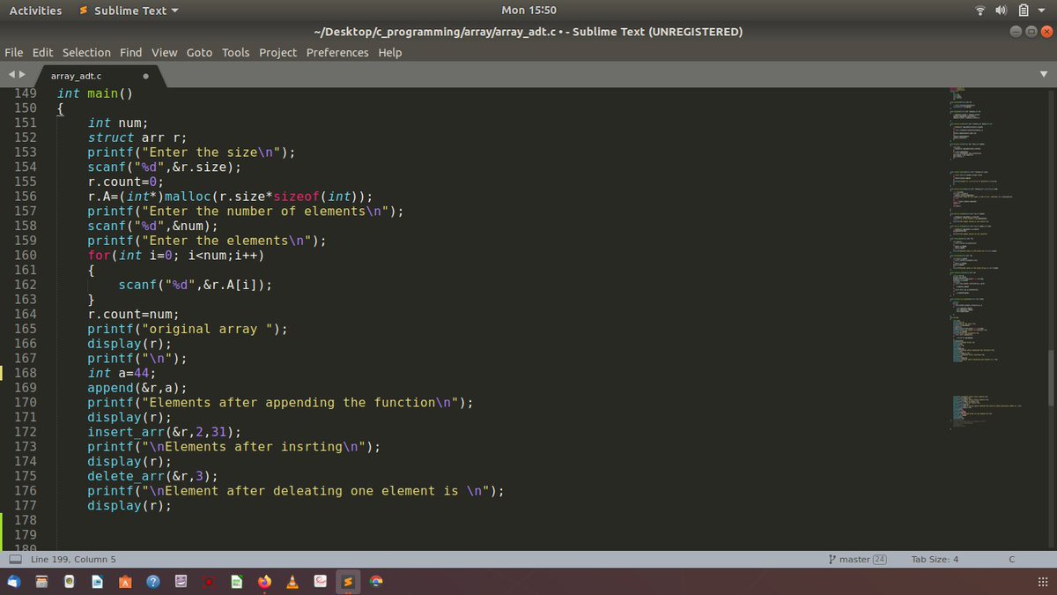Open the Preferences menu
This screenshot has height=595, width=1057.
coord(337,52)
